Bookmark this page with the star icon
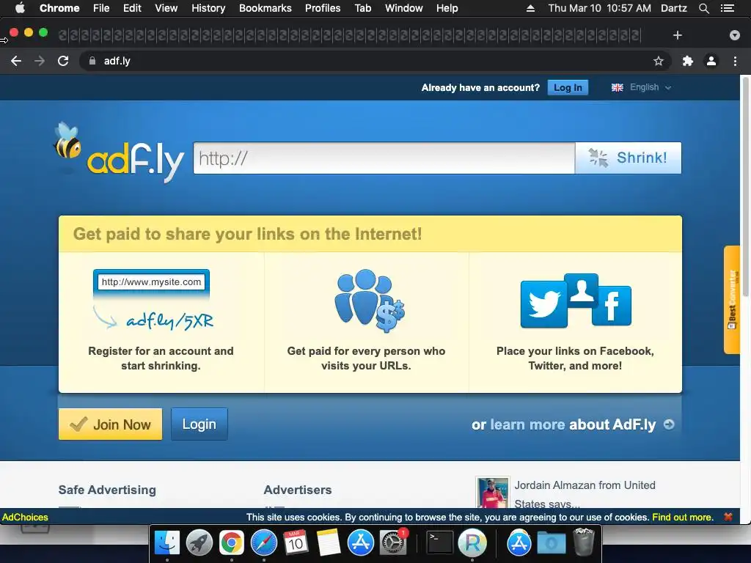Image resolution: width=751 pixels, height=563 pixels. pyautogui.click(x=659, y=61)
